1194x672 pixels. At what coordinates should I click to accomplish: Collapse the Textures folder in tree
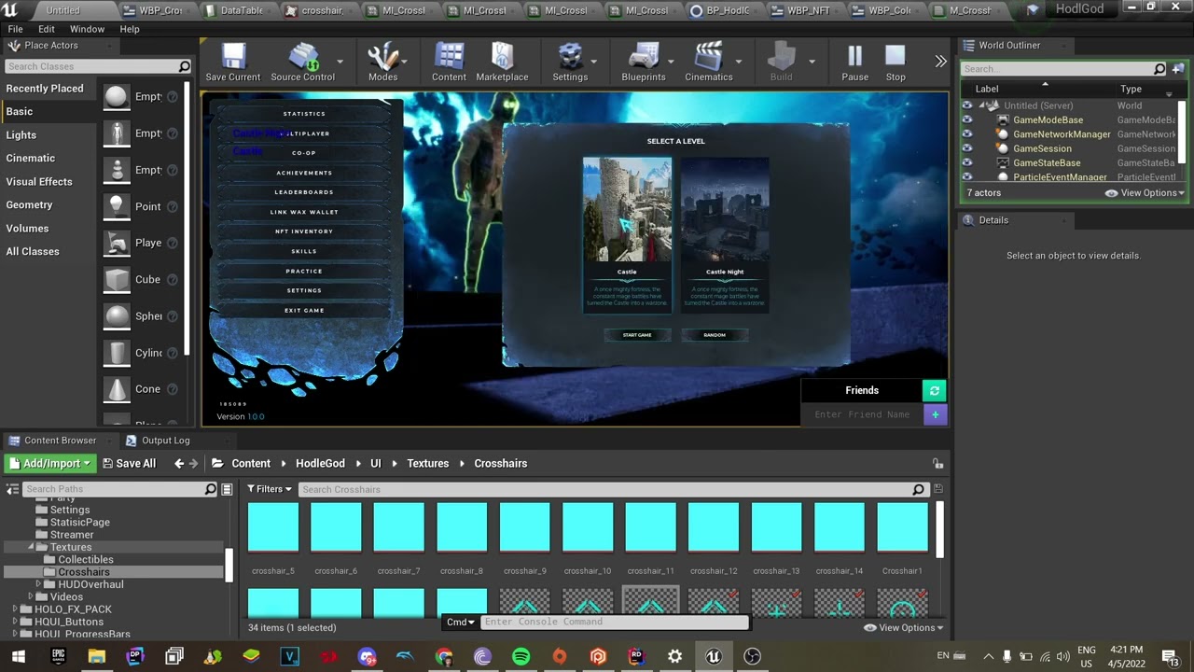pyautogui.click(x=31, y=547)
